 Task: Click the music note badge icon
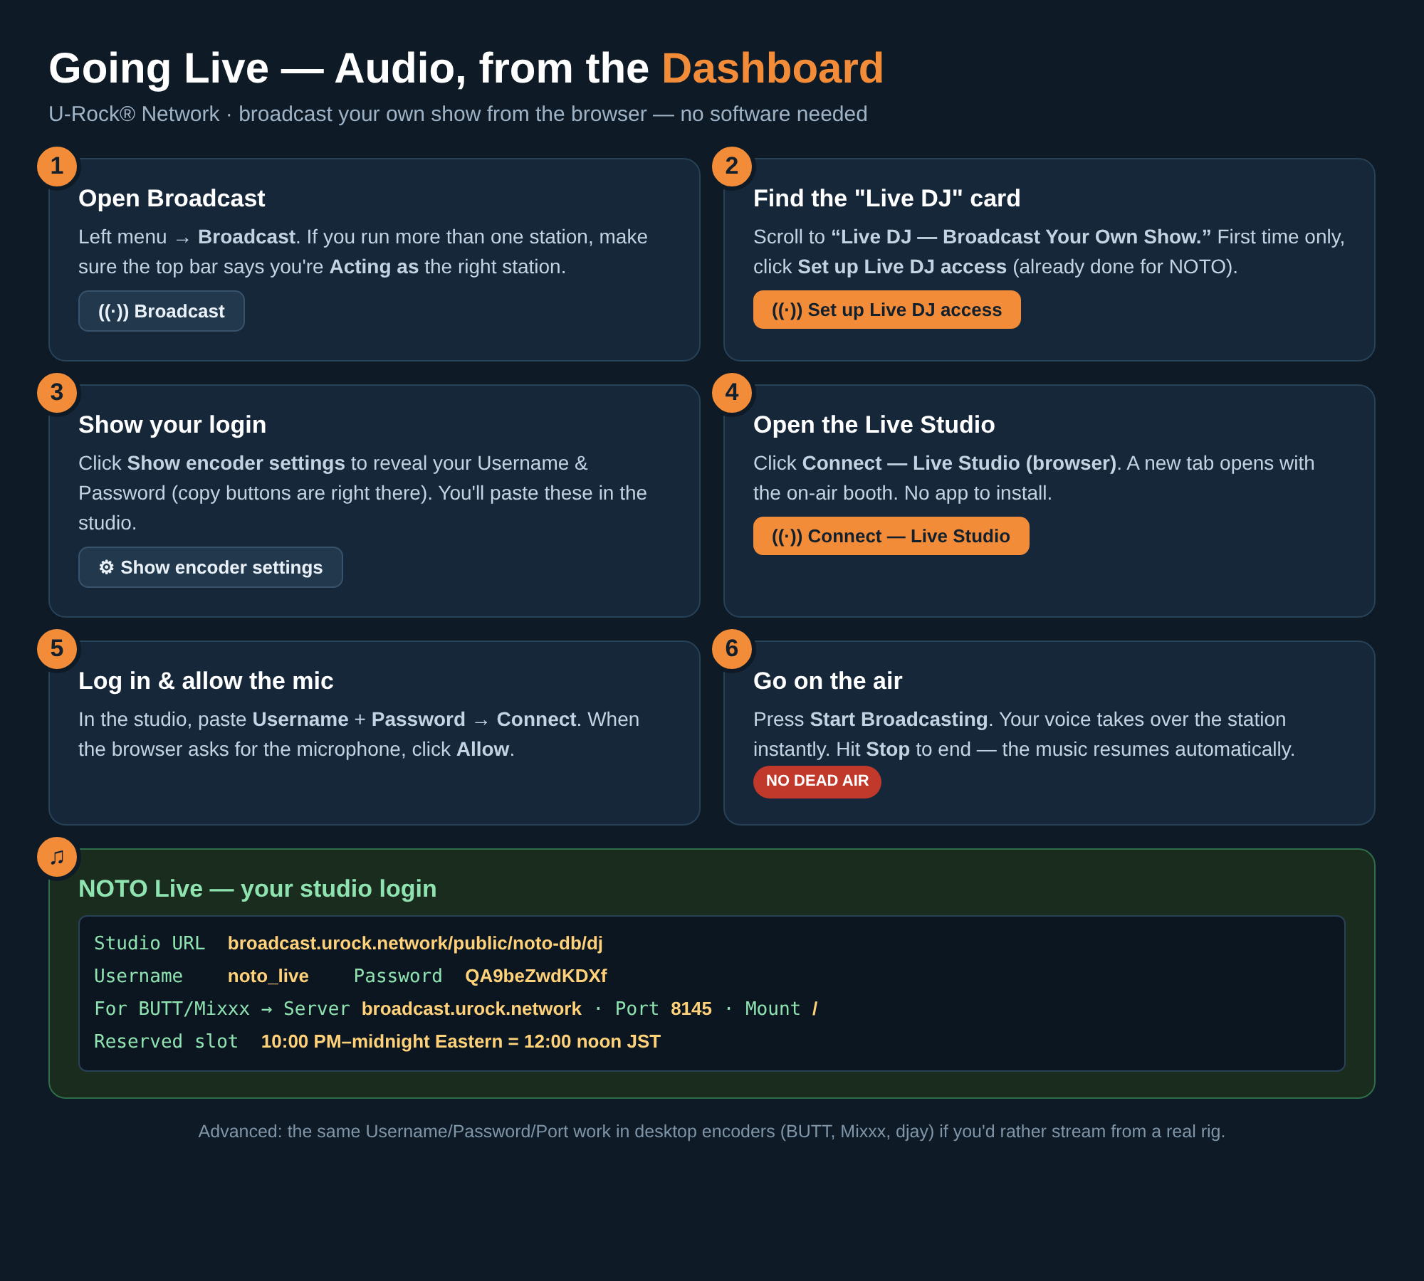(x=57, y=857)
